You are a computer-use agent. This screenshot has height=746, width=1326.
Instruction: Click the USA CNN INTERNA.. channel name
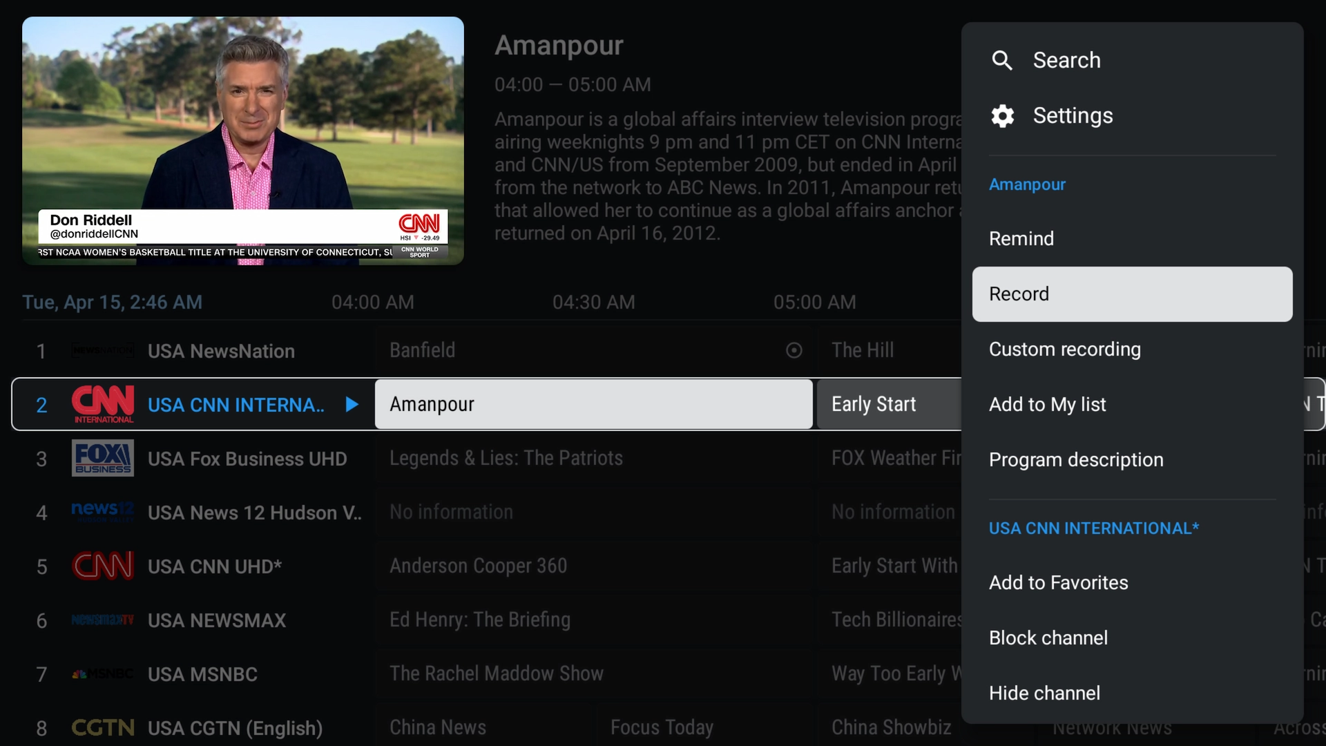pos(236,405)
